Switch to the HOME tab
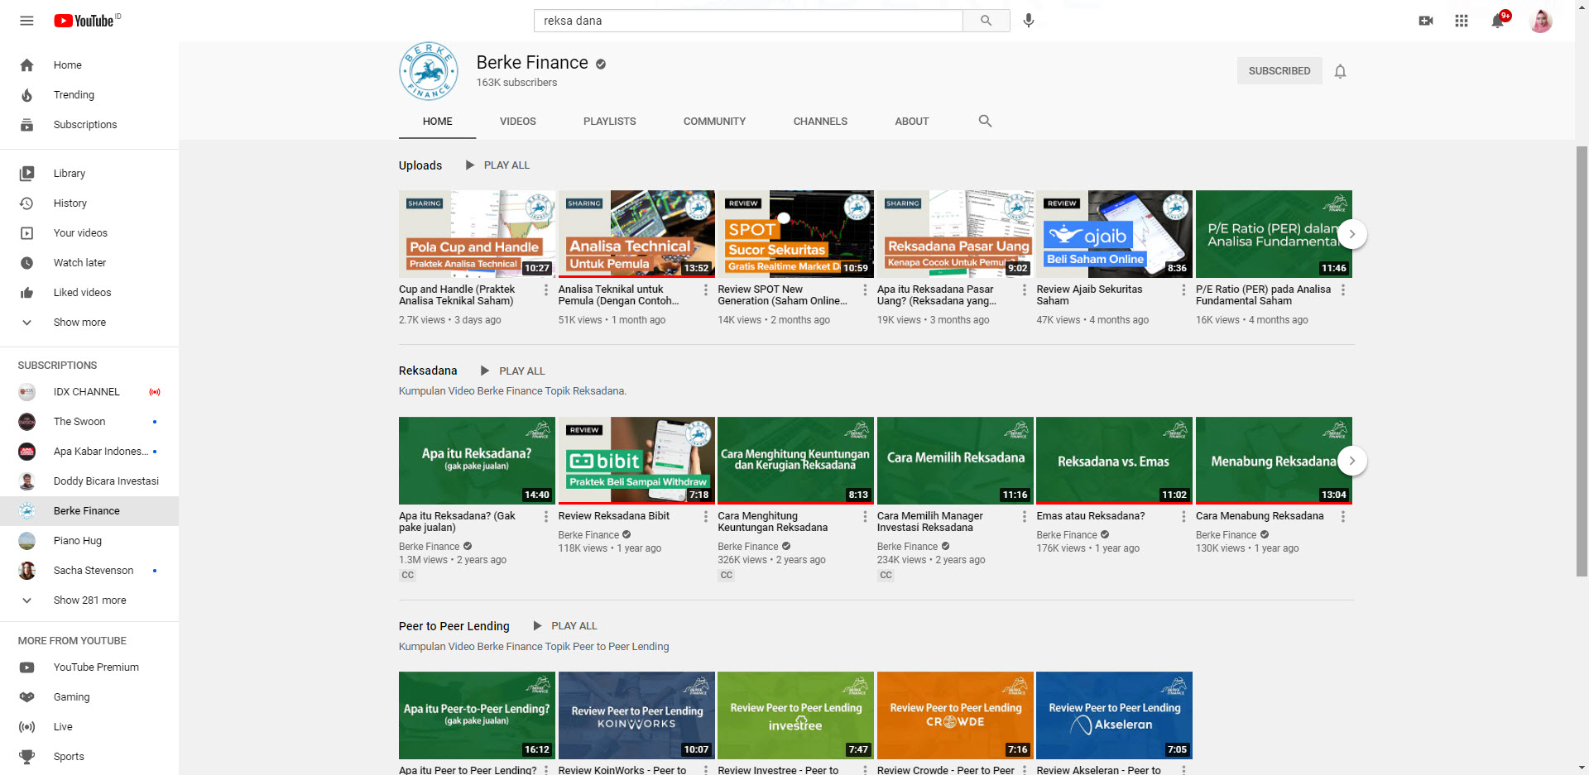 [x=437, y=122]
